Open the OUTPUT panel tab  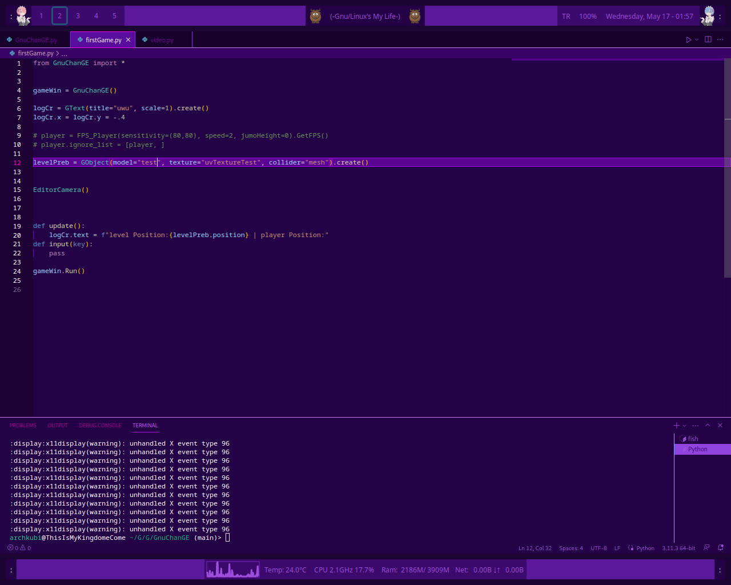pos(57,425)
